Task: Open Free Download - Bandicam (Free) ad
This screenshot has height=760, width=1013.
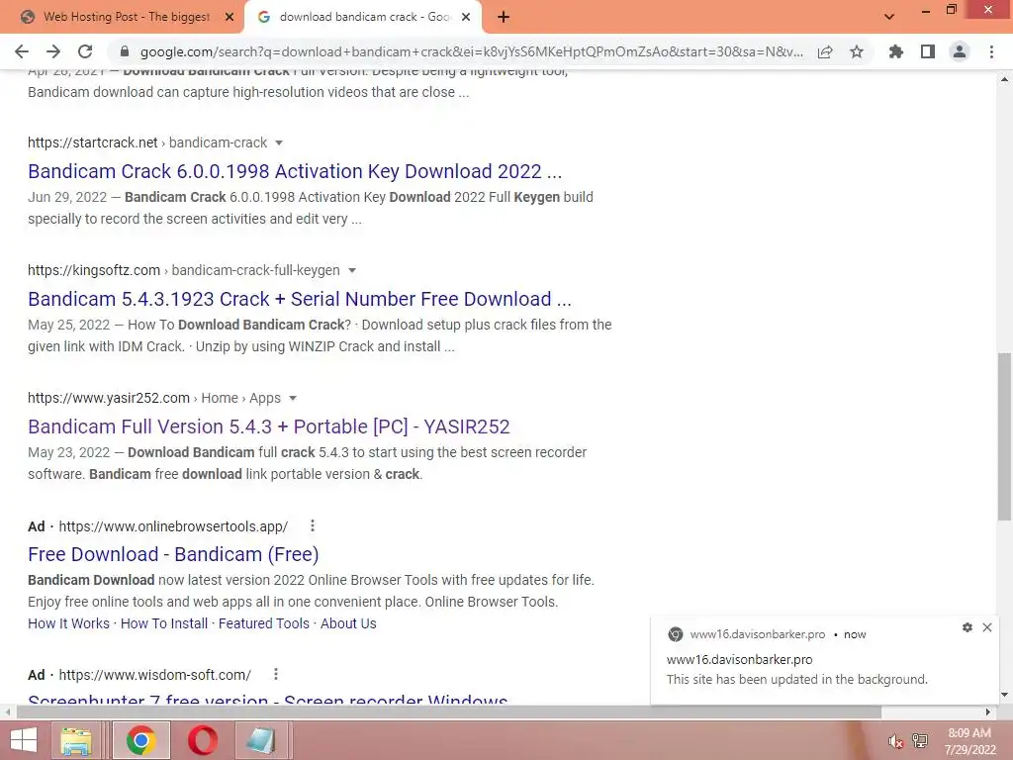Action: [x=173, y=554]
